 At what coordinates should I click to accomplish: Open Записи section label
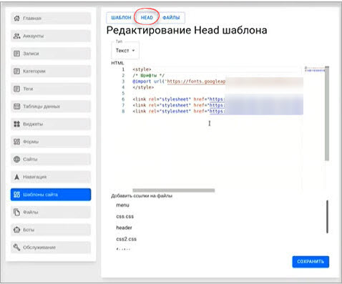31,54
